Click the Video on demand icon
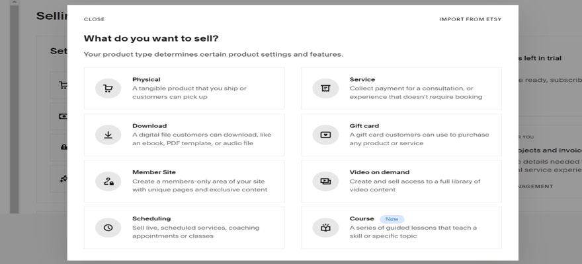Screen dimensions: 582x264 coord(325,181)
